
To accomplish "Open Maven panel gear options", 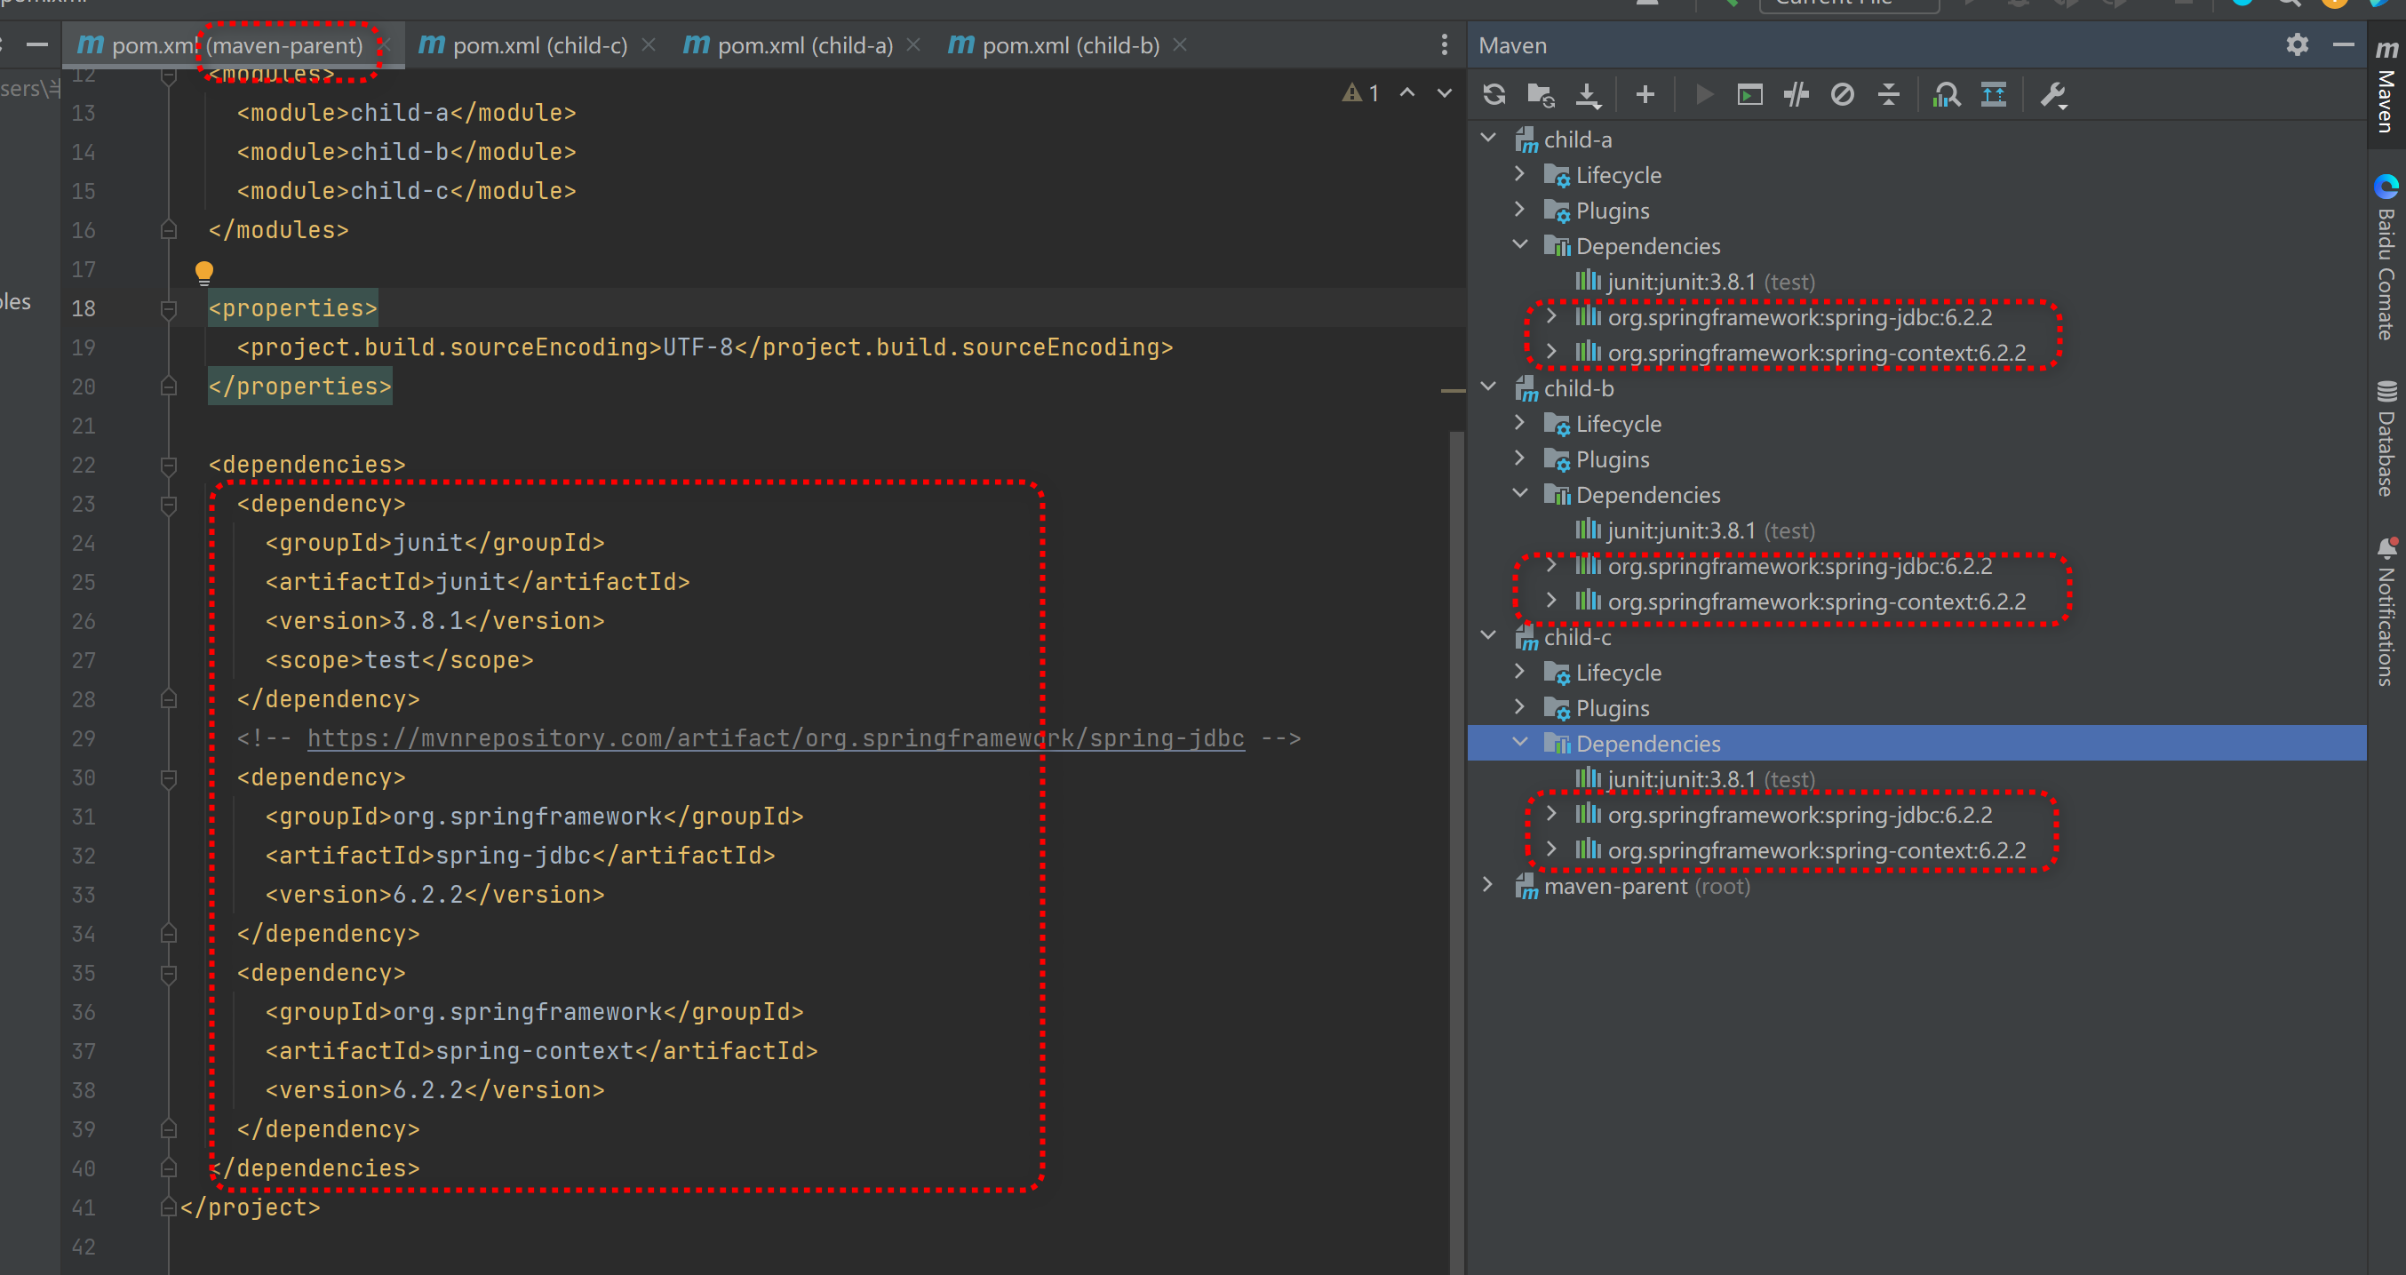I will (2298, 44).
